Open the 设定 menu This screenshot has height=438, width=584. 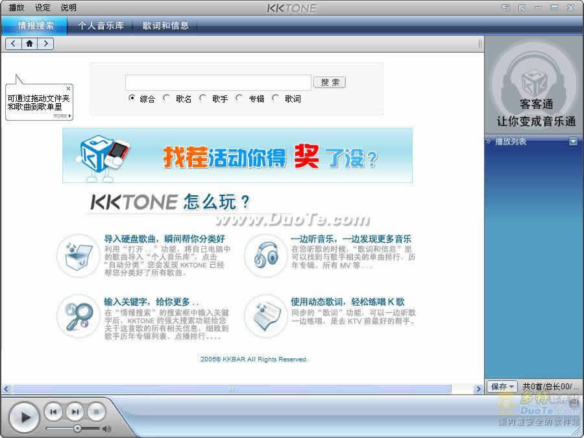tap(42, 7)
